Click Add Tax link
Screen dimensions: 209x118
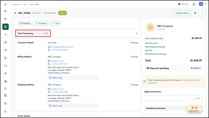[x=148, y=50]
